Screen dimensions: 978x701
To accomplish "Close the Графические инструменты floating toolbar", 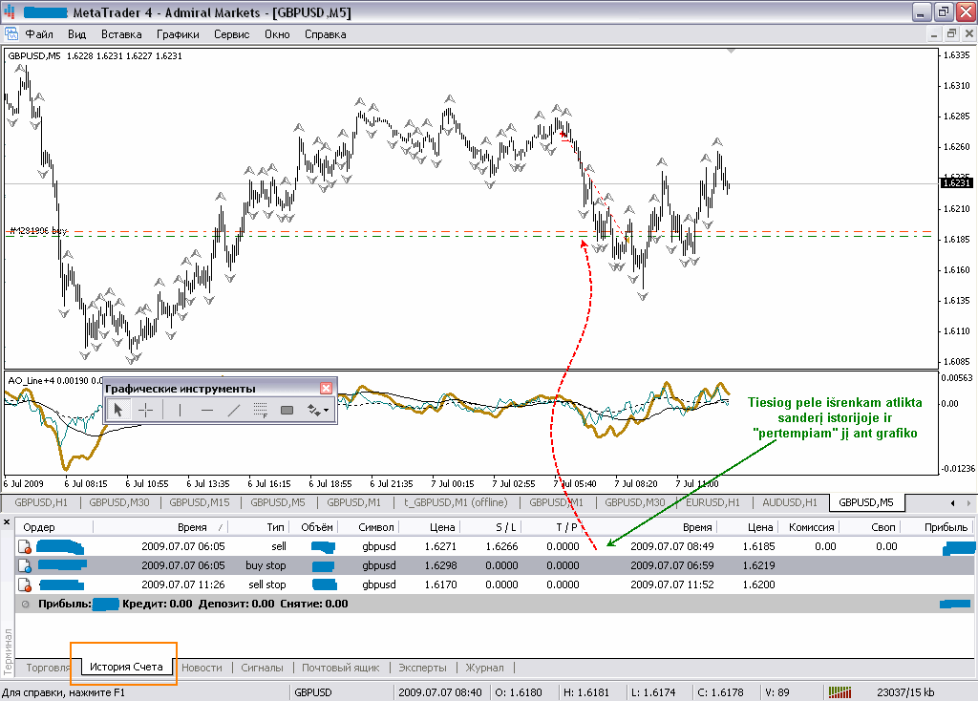I will (x=326, y=388).
